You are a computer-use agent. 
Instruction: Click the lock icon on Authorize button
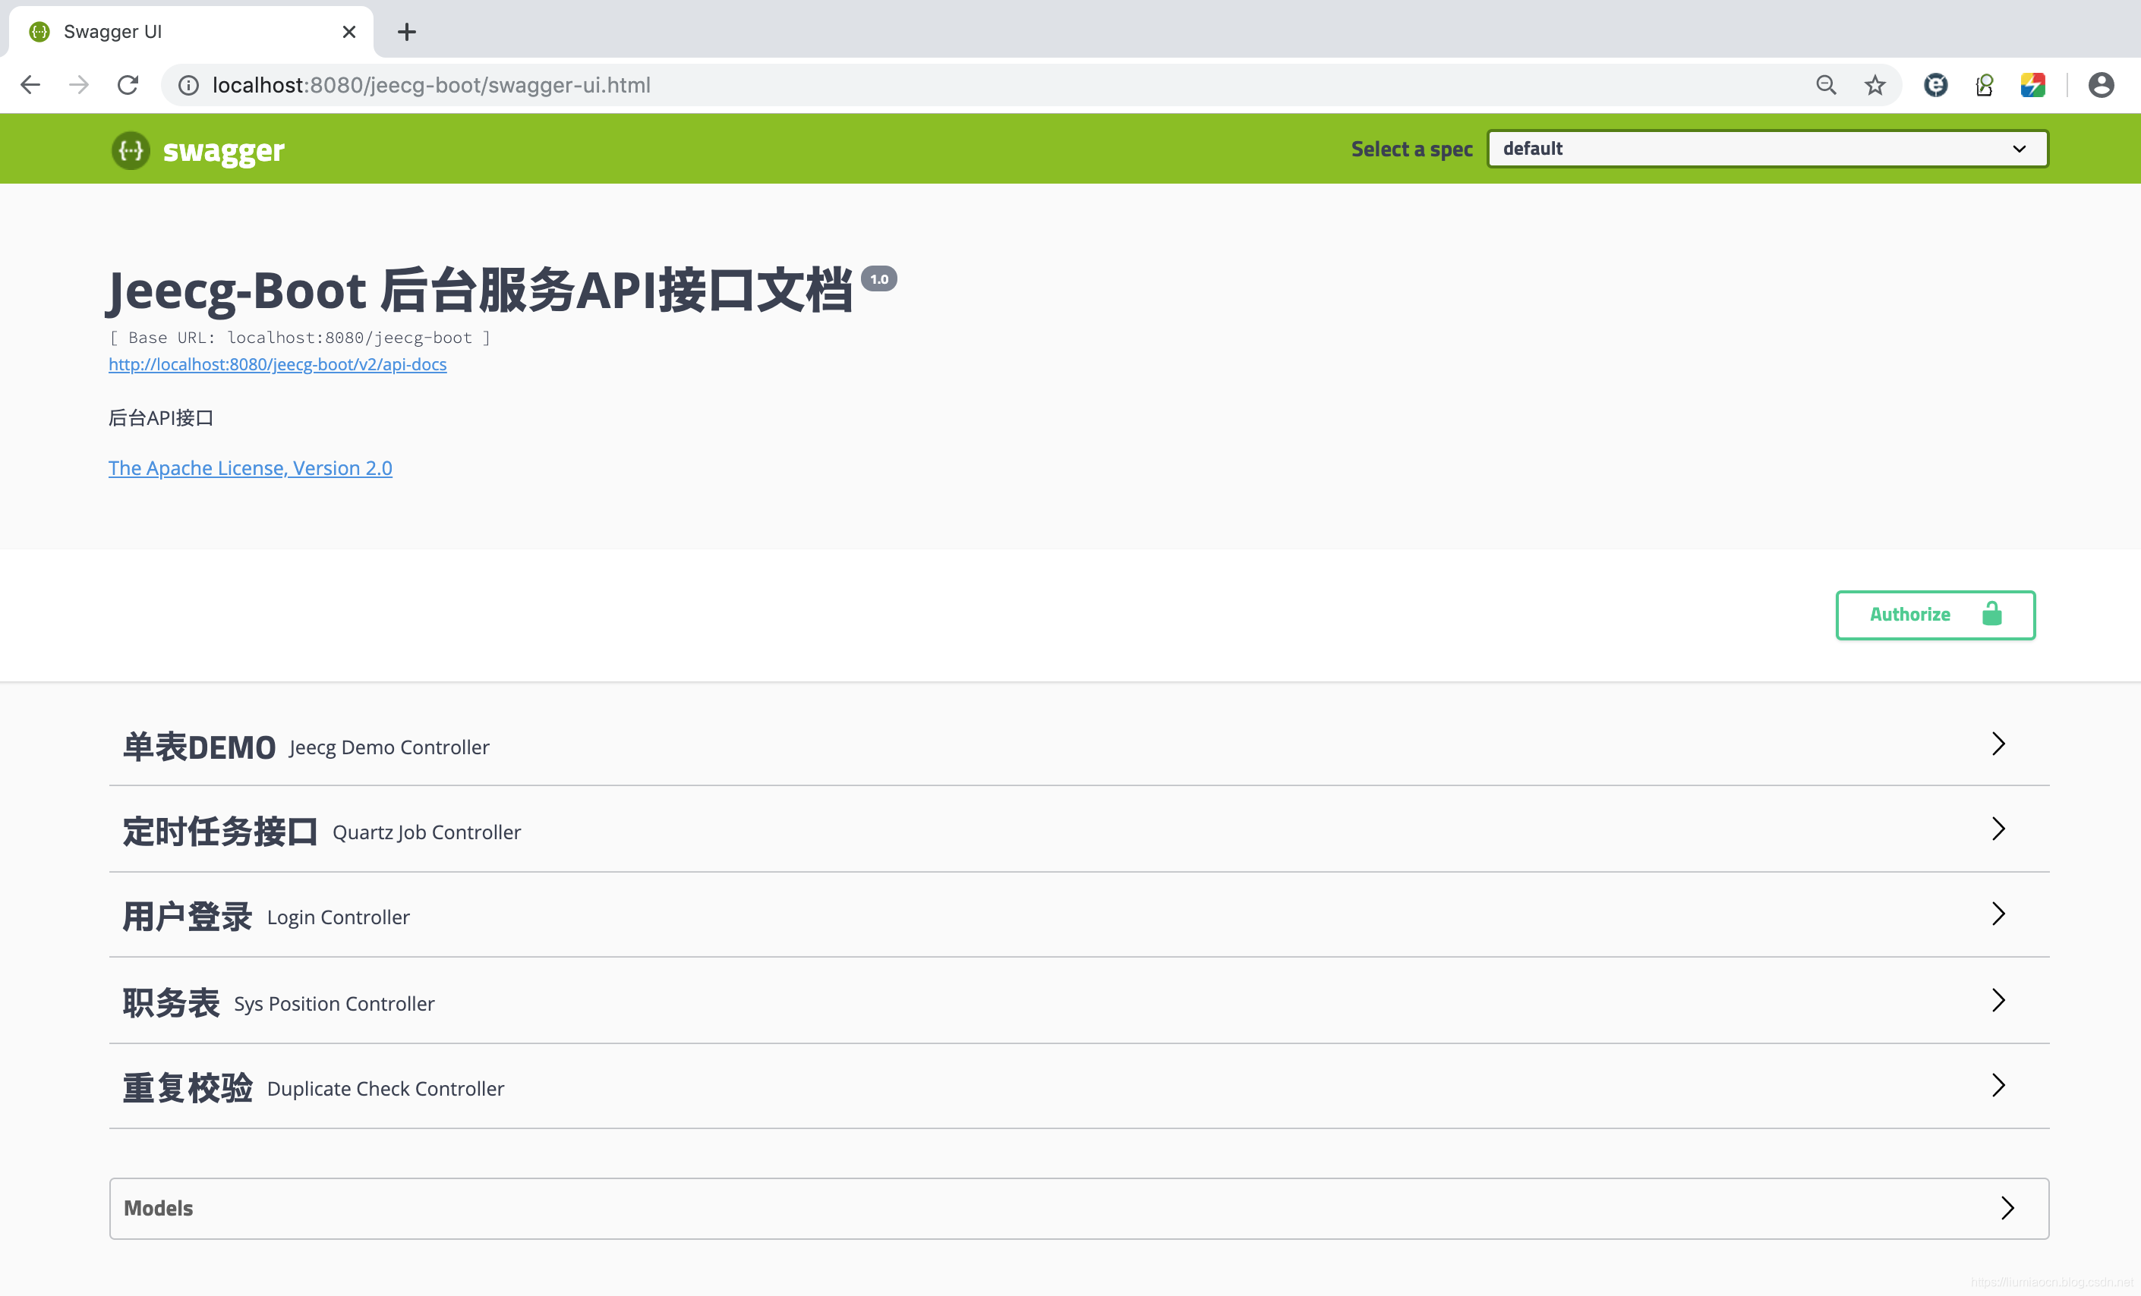1993,615
